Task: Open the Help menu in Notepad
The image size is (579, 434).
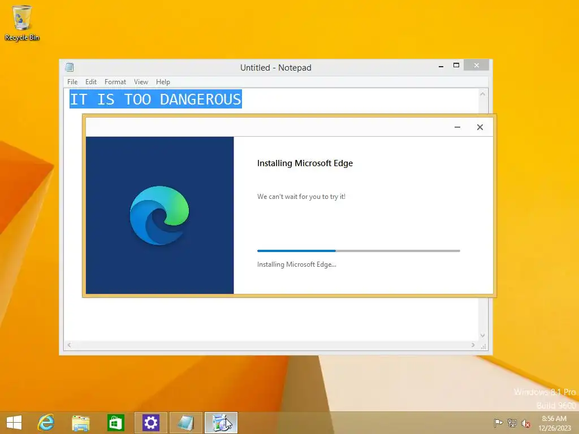Action: pos(163,82)
